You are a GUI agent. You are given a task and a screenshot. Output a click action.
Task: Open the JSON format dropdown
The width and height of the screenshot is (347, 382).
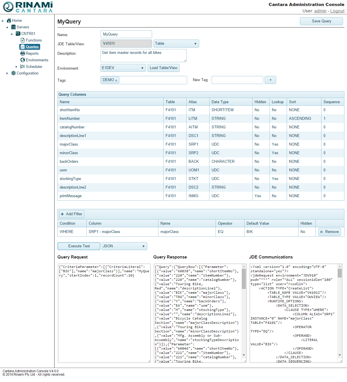point(124,246)
